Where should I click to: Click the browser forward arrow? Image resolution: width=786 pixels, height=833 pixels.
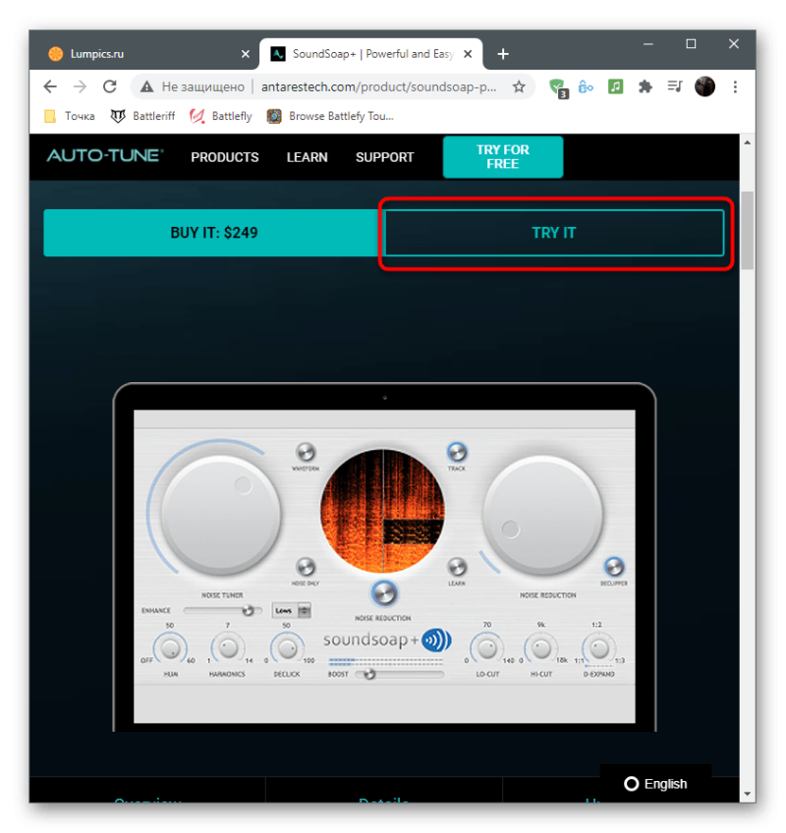(x=80, y=86)
